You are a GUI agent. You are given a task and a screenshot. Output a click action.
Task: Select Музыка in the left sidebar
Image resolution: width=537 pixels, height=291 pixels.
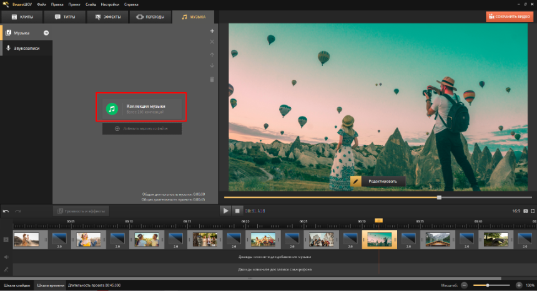(x=26, y=33)
